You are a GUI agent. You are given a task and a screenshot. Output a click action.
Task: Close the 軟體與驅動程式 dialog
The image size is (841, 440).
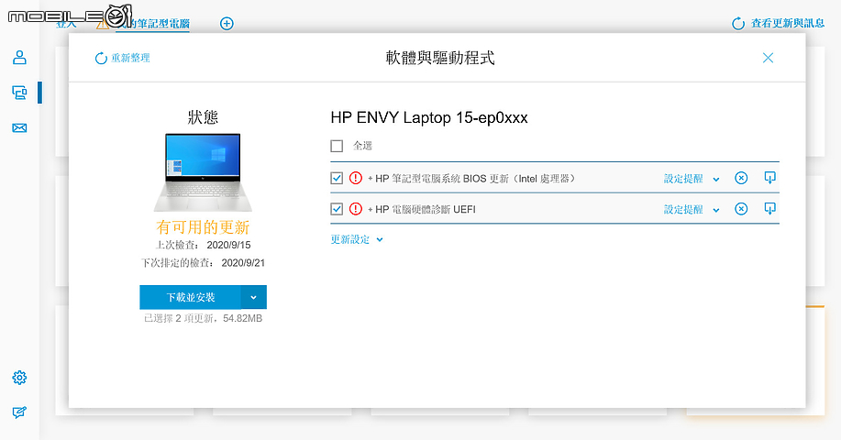(x=768, y=58)
